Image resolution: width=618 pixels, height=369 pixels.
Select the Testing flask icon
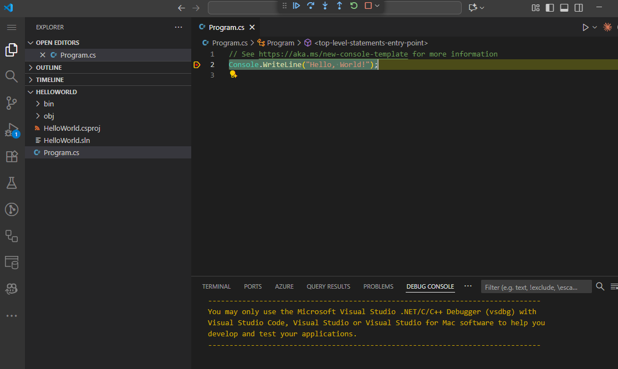coord(11,183)
